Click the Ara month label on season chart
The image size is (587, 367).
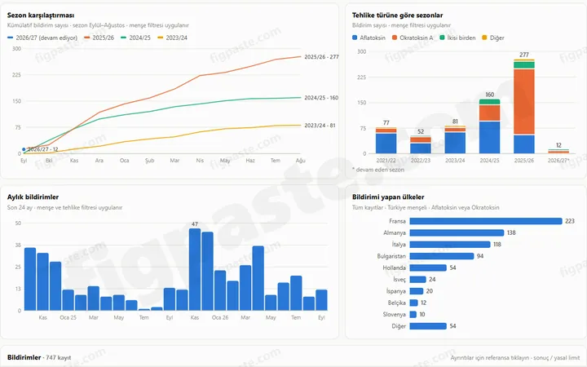tap(99, 161)
